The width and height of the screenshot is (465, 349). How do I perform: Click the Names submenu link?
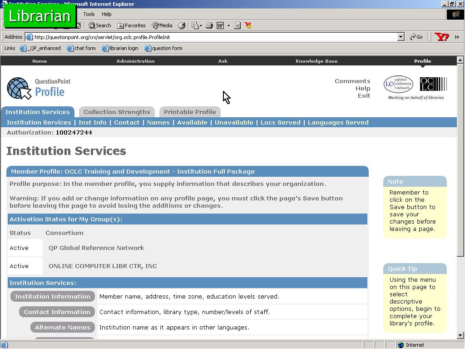tap(158, 122)
